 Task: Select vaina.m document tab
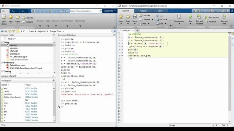126,31
